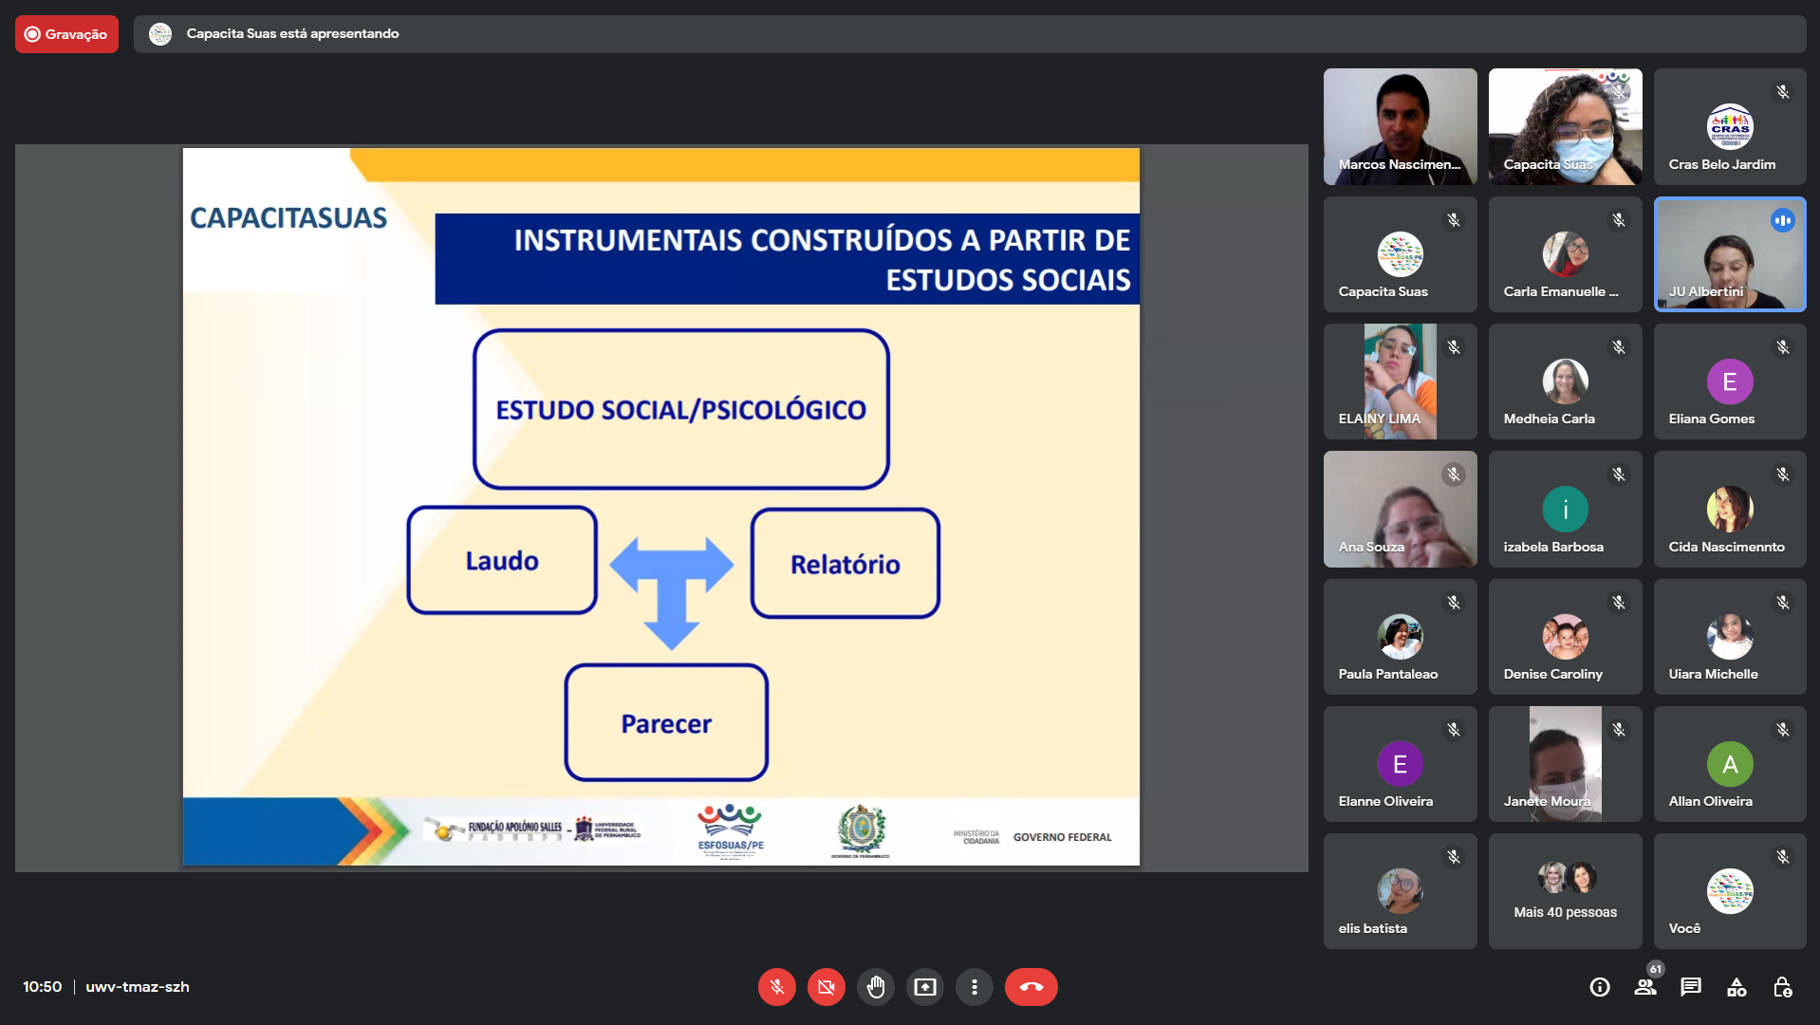Click the Capacita Suas presenter avatar in top bar
The image size is (1820, 1025).
tap(160, 34)
